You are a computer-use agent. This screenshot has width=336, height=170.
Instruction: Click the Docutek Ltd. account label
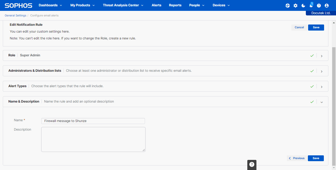point(321,13)
